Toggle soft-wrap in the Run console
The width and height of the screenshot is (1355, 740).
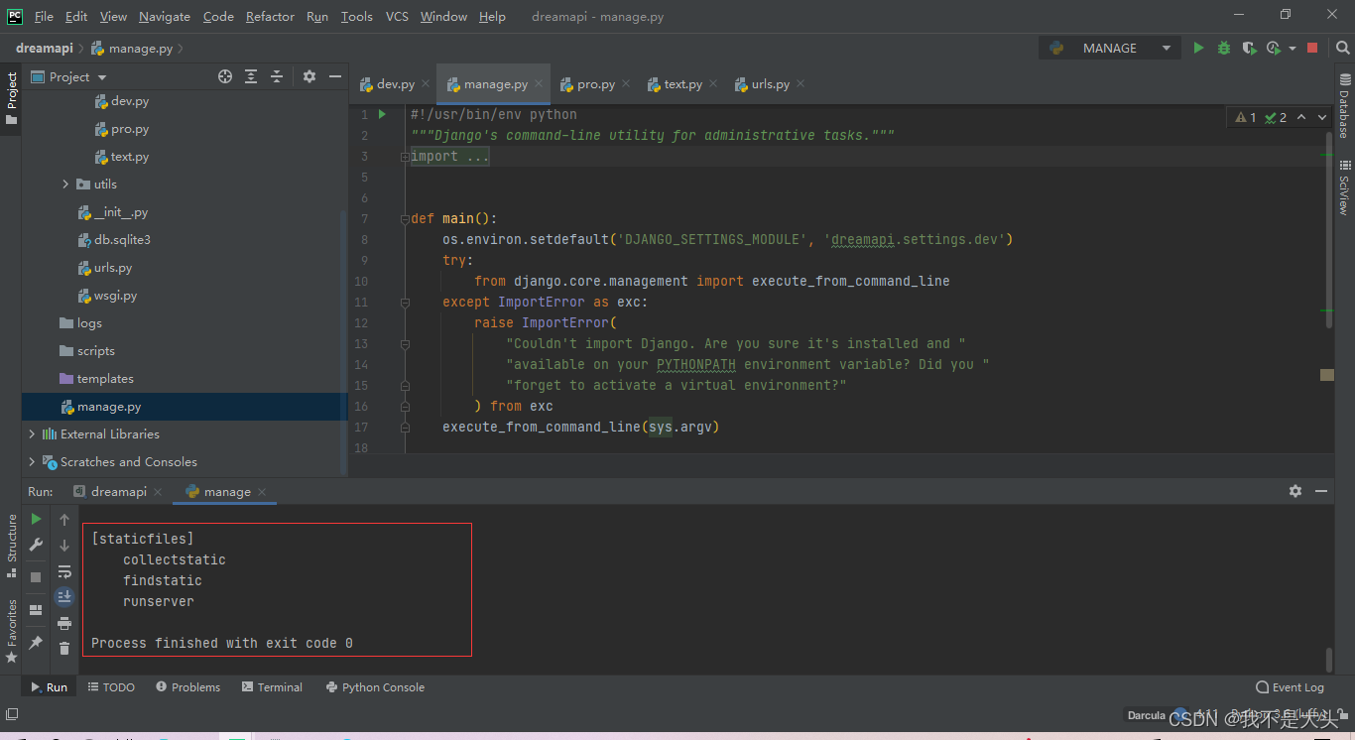tap(64, 572)
